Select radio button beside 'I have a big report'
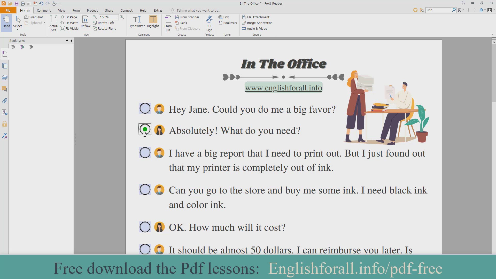 click(x=145, y=153)
